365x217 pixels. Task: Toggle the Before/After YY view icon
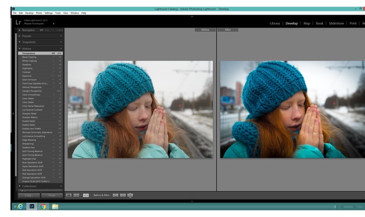point(85,195)
